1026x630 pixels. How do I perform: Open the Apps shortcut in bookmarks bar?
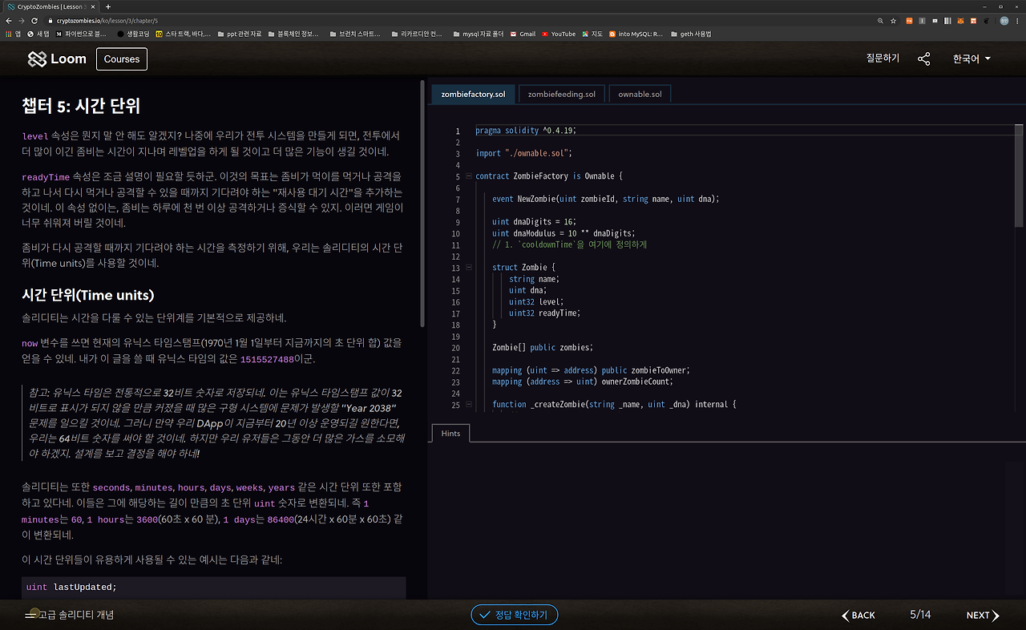click(x=13, y=34)
